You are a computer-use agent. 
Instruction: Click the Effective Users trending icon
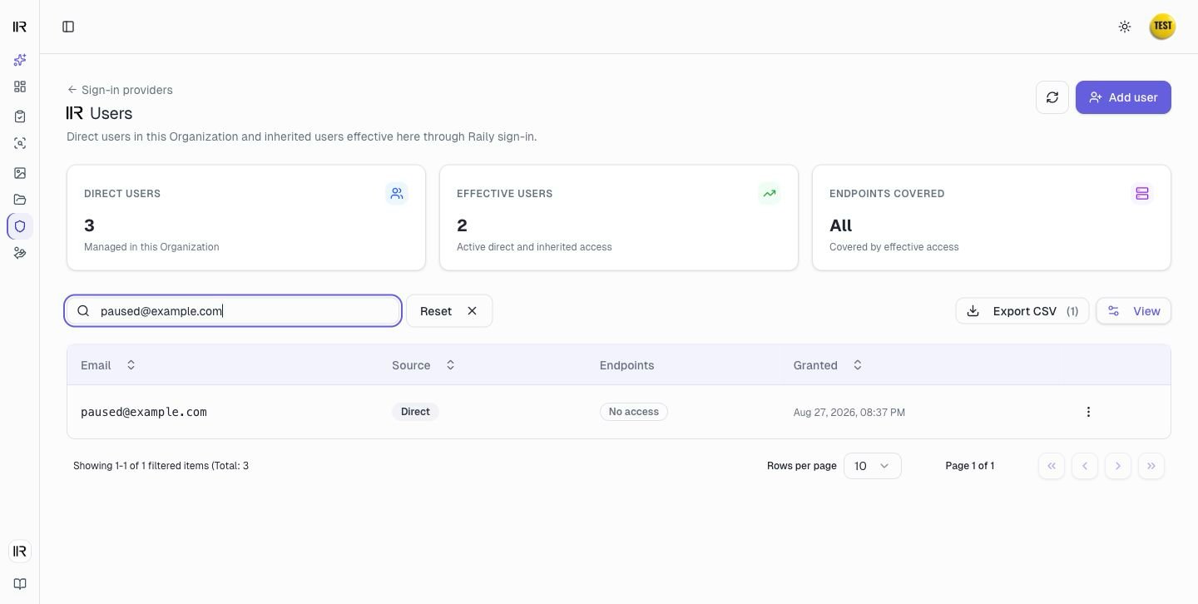pyautogui.click(x=770, y=194)
